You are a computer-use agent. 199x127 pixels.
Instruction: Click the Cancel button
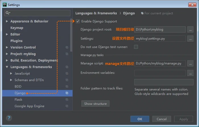pyautogui.click(x=161, y=119)
